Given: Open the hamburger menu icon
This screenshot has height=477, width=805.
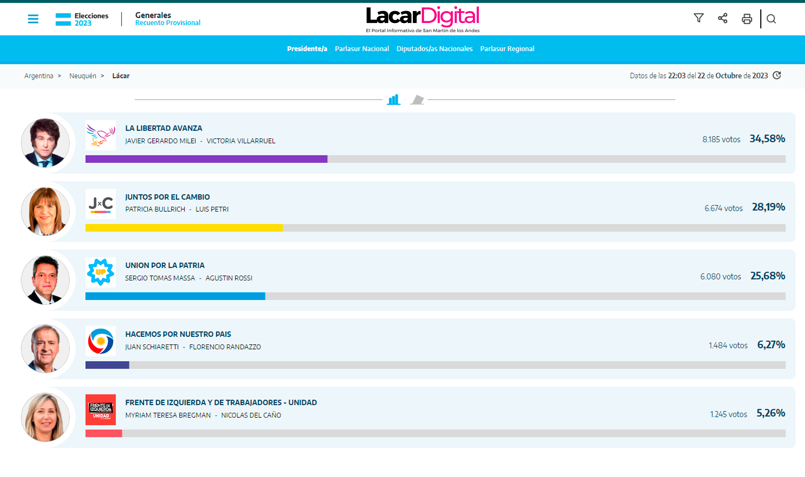Looking at the screenshot, I should point(33,19).
